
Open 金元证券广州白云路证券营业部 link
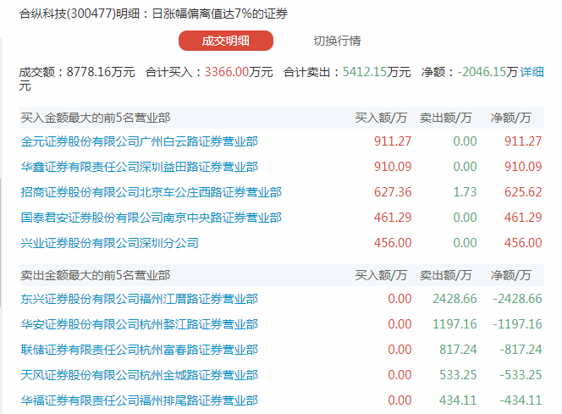click(139, 141)
